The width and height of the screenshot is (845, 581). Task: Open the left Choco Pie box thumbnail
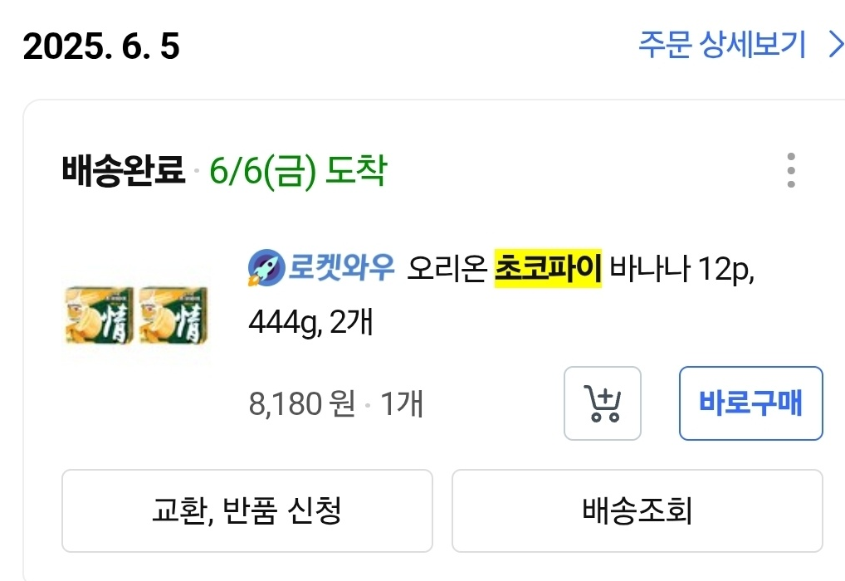pos(99,315)
